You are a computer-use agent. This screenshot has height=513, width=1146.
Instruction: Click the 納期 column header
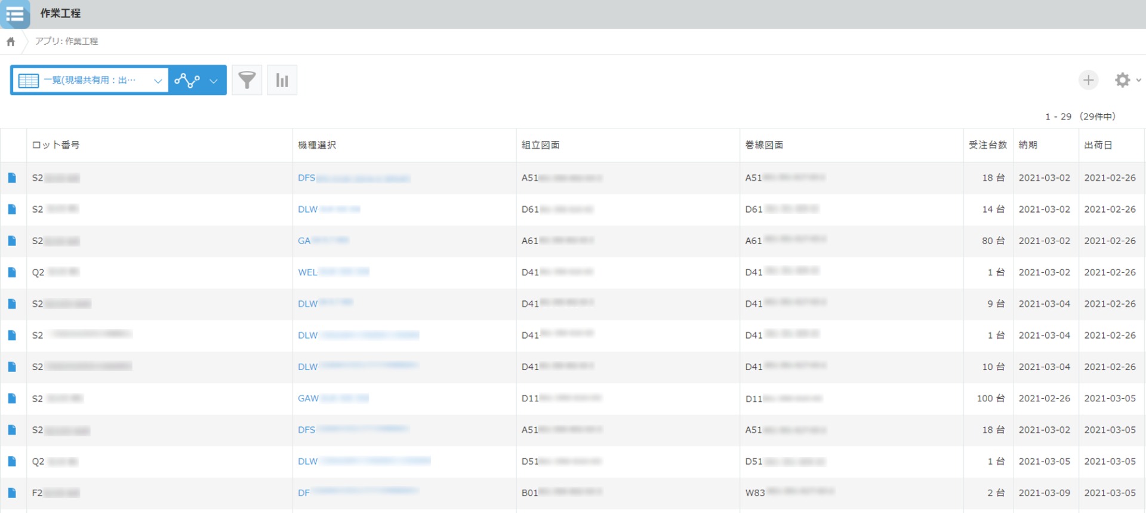pos(1028,145)
